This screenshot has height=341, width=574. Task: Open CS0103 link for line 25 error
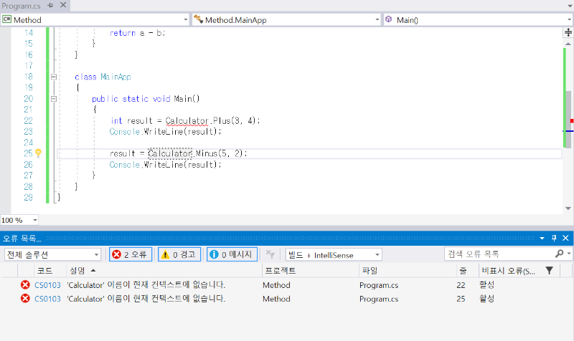(47, 299)
